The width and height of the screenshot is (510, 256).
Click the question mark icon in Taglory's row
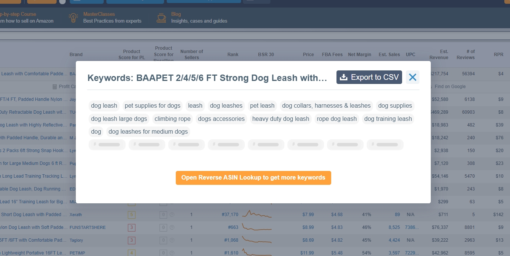pos(172,240)
